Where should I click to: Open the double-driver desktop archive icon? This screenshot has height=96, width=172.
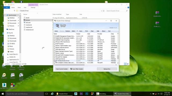tap(157, 14)
